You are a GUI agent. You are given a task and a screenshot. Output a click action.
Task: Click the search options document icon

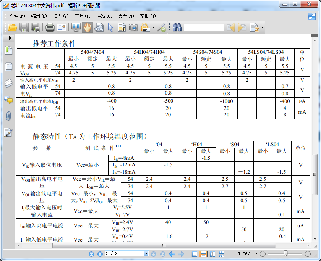[x=255, y=27]
